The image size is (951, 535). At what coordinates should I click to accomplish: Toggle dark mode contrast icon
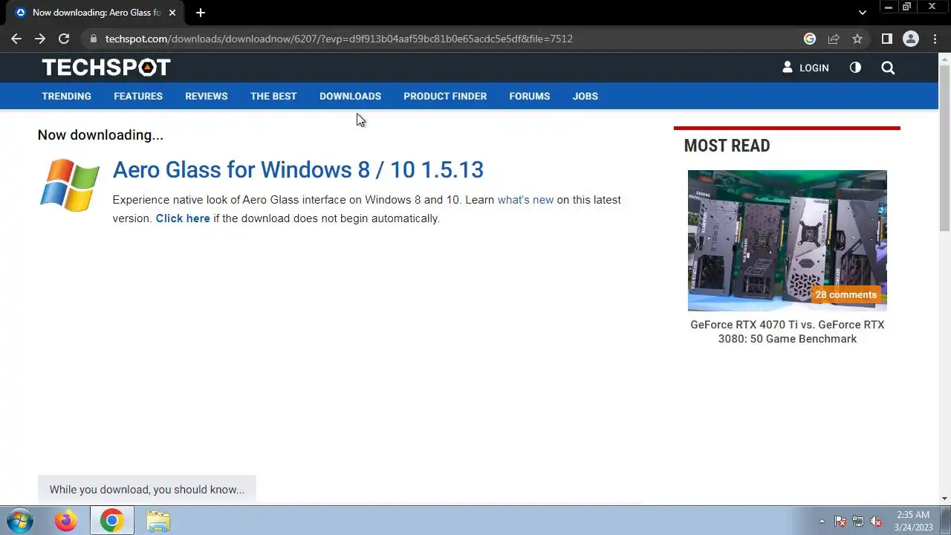[x=855, y=68]
